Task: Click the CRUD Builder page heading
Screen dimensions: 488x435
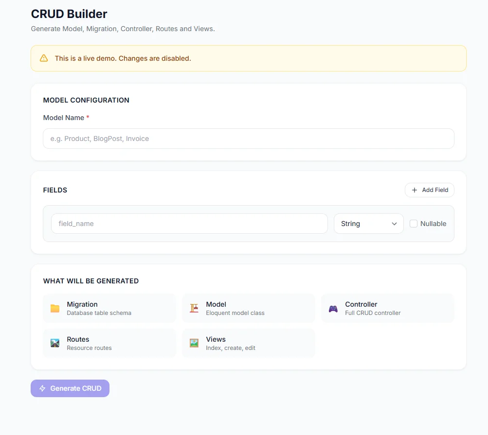Action: point(69,14)
